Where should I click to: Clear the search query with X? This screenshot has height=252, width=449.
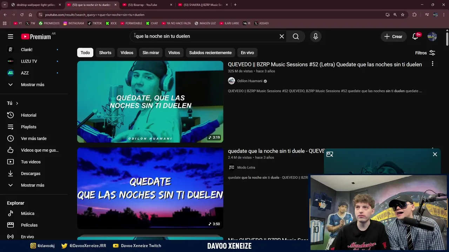(282, 36)
